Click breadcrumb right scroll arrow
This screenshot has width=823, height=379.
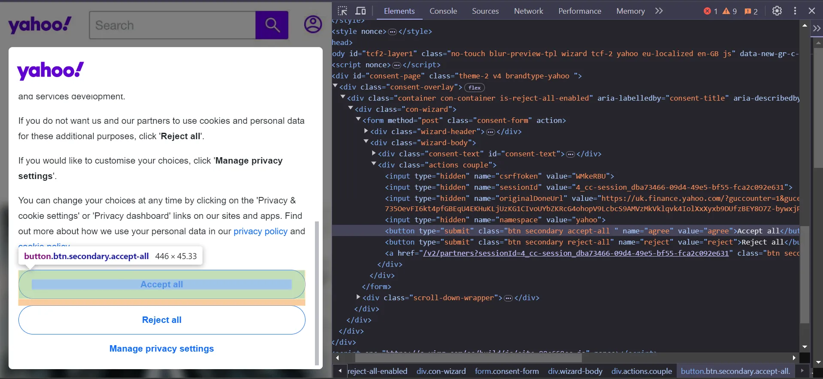tap(802, 371)
